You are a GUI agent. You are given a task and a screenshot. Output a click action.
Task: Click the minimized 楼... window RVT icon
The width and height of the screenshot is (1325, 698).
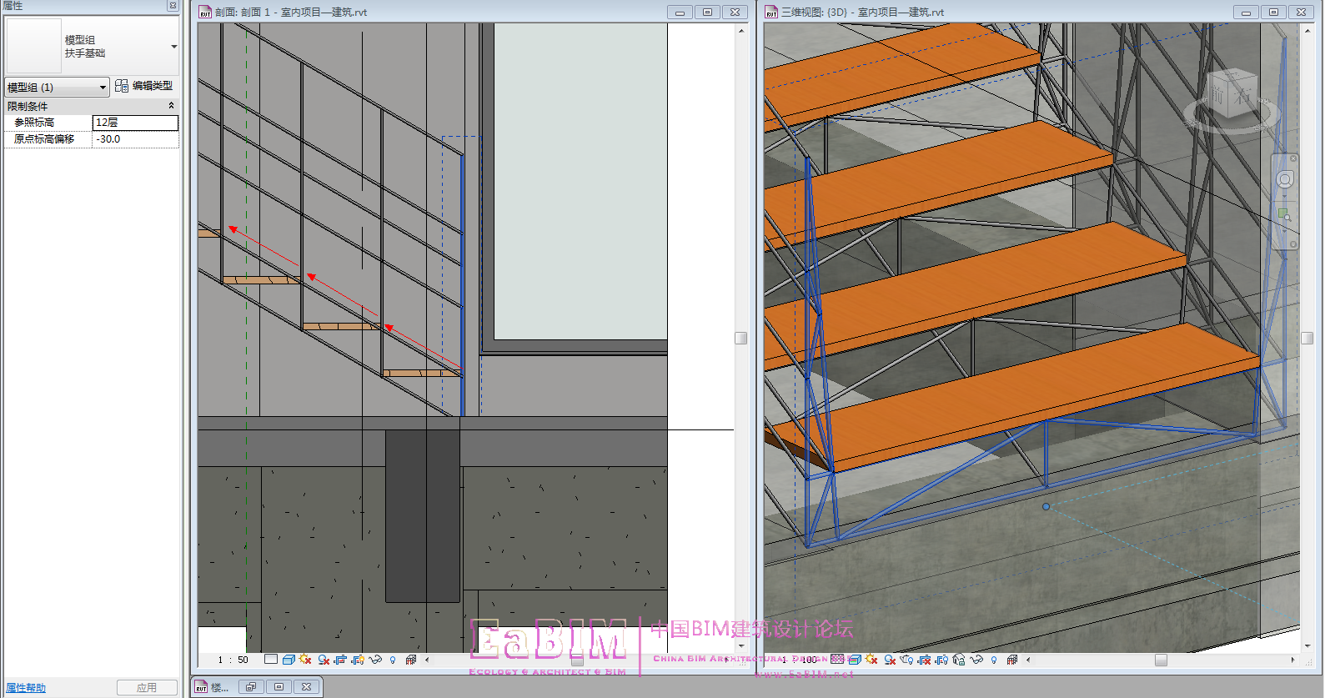(201, 687)
